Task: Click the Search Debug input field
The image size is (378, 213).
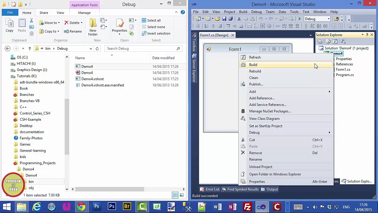Action: click(x=144, y=49)
